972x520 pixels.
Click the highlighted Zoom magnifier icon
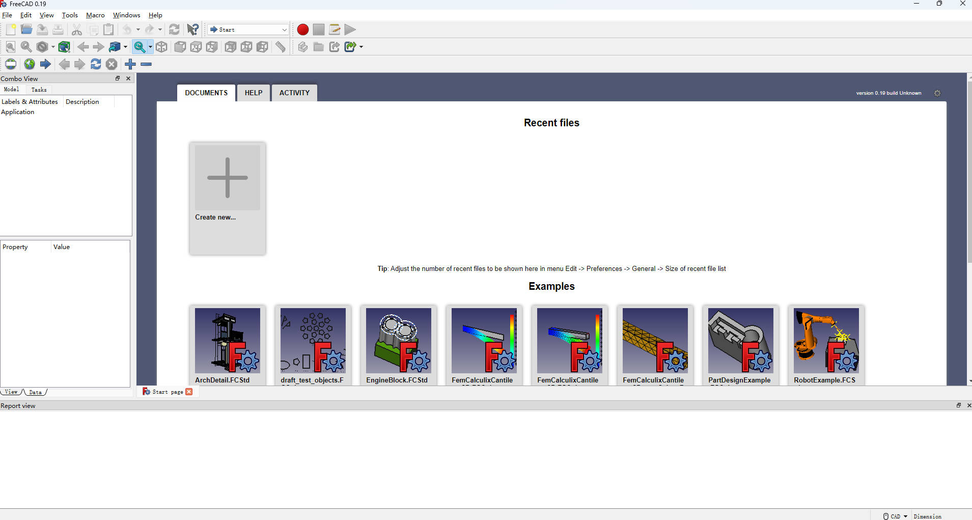140,47
